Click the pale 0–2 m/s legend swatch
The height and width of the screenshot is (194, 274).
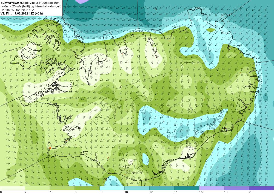pyautogui.click(x=12, y=188)
